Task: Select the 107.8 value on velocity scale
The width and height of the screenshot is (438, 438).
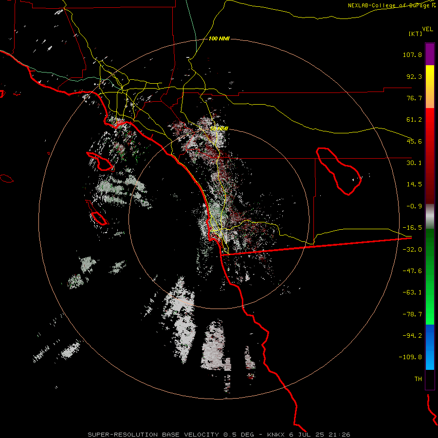Action: click(412, 55)
